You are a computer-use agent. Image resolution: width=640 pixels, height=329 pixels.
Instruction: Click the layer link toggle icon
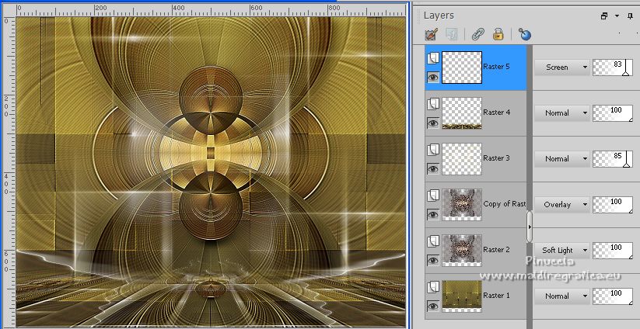coord(478,34)
